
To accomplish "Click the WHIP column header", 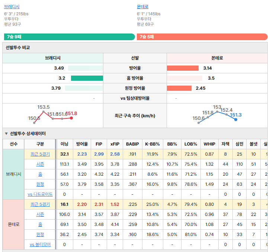I will click(x=209, y=144).
